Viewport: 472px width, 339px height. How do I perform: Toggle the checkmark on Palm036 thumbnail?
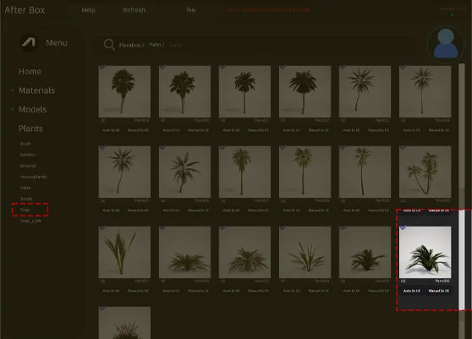click(x=403, y=227)
